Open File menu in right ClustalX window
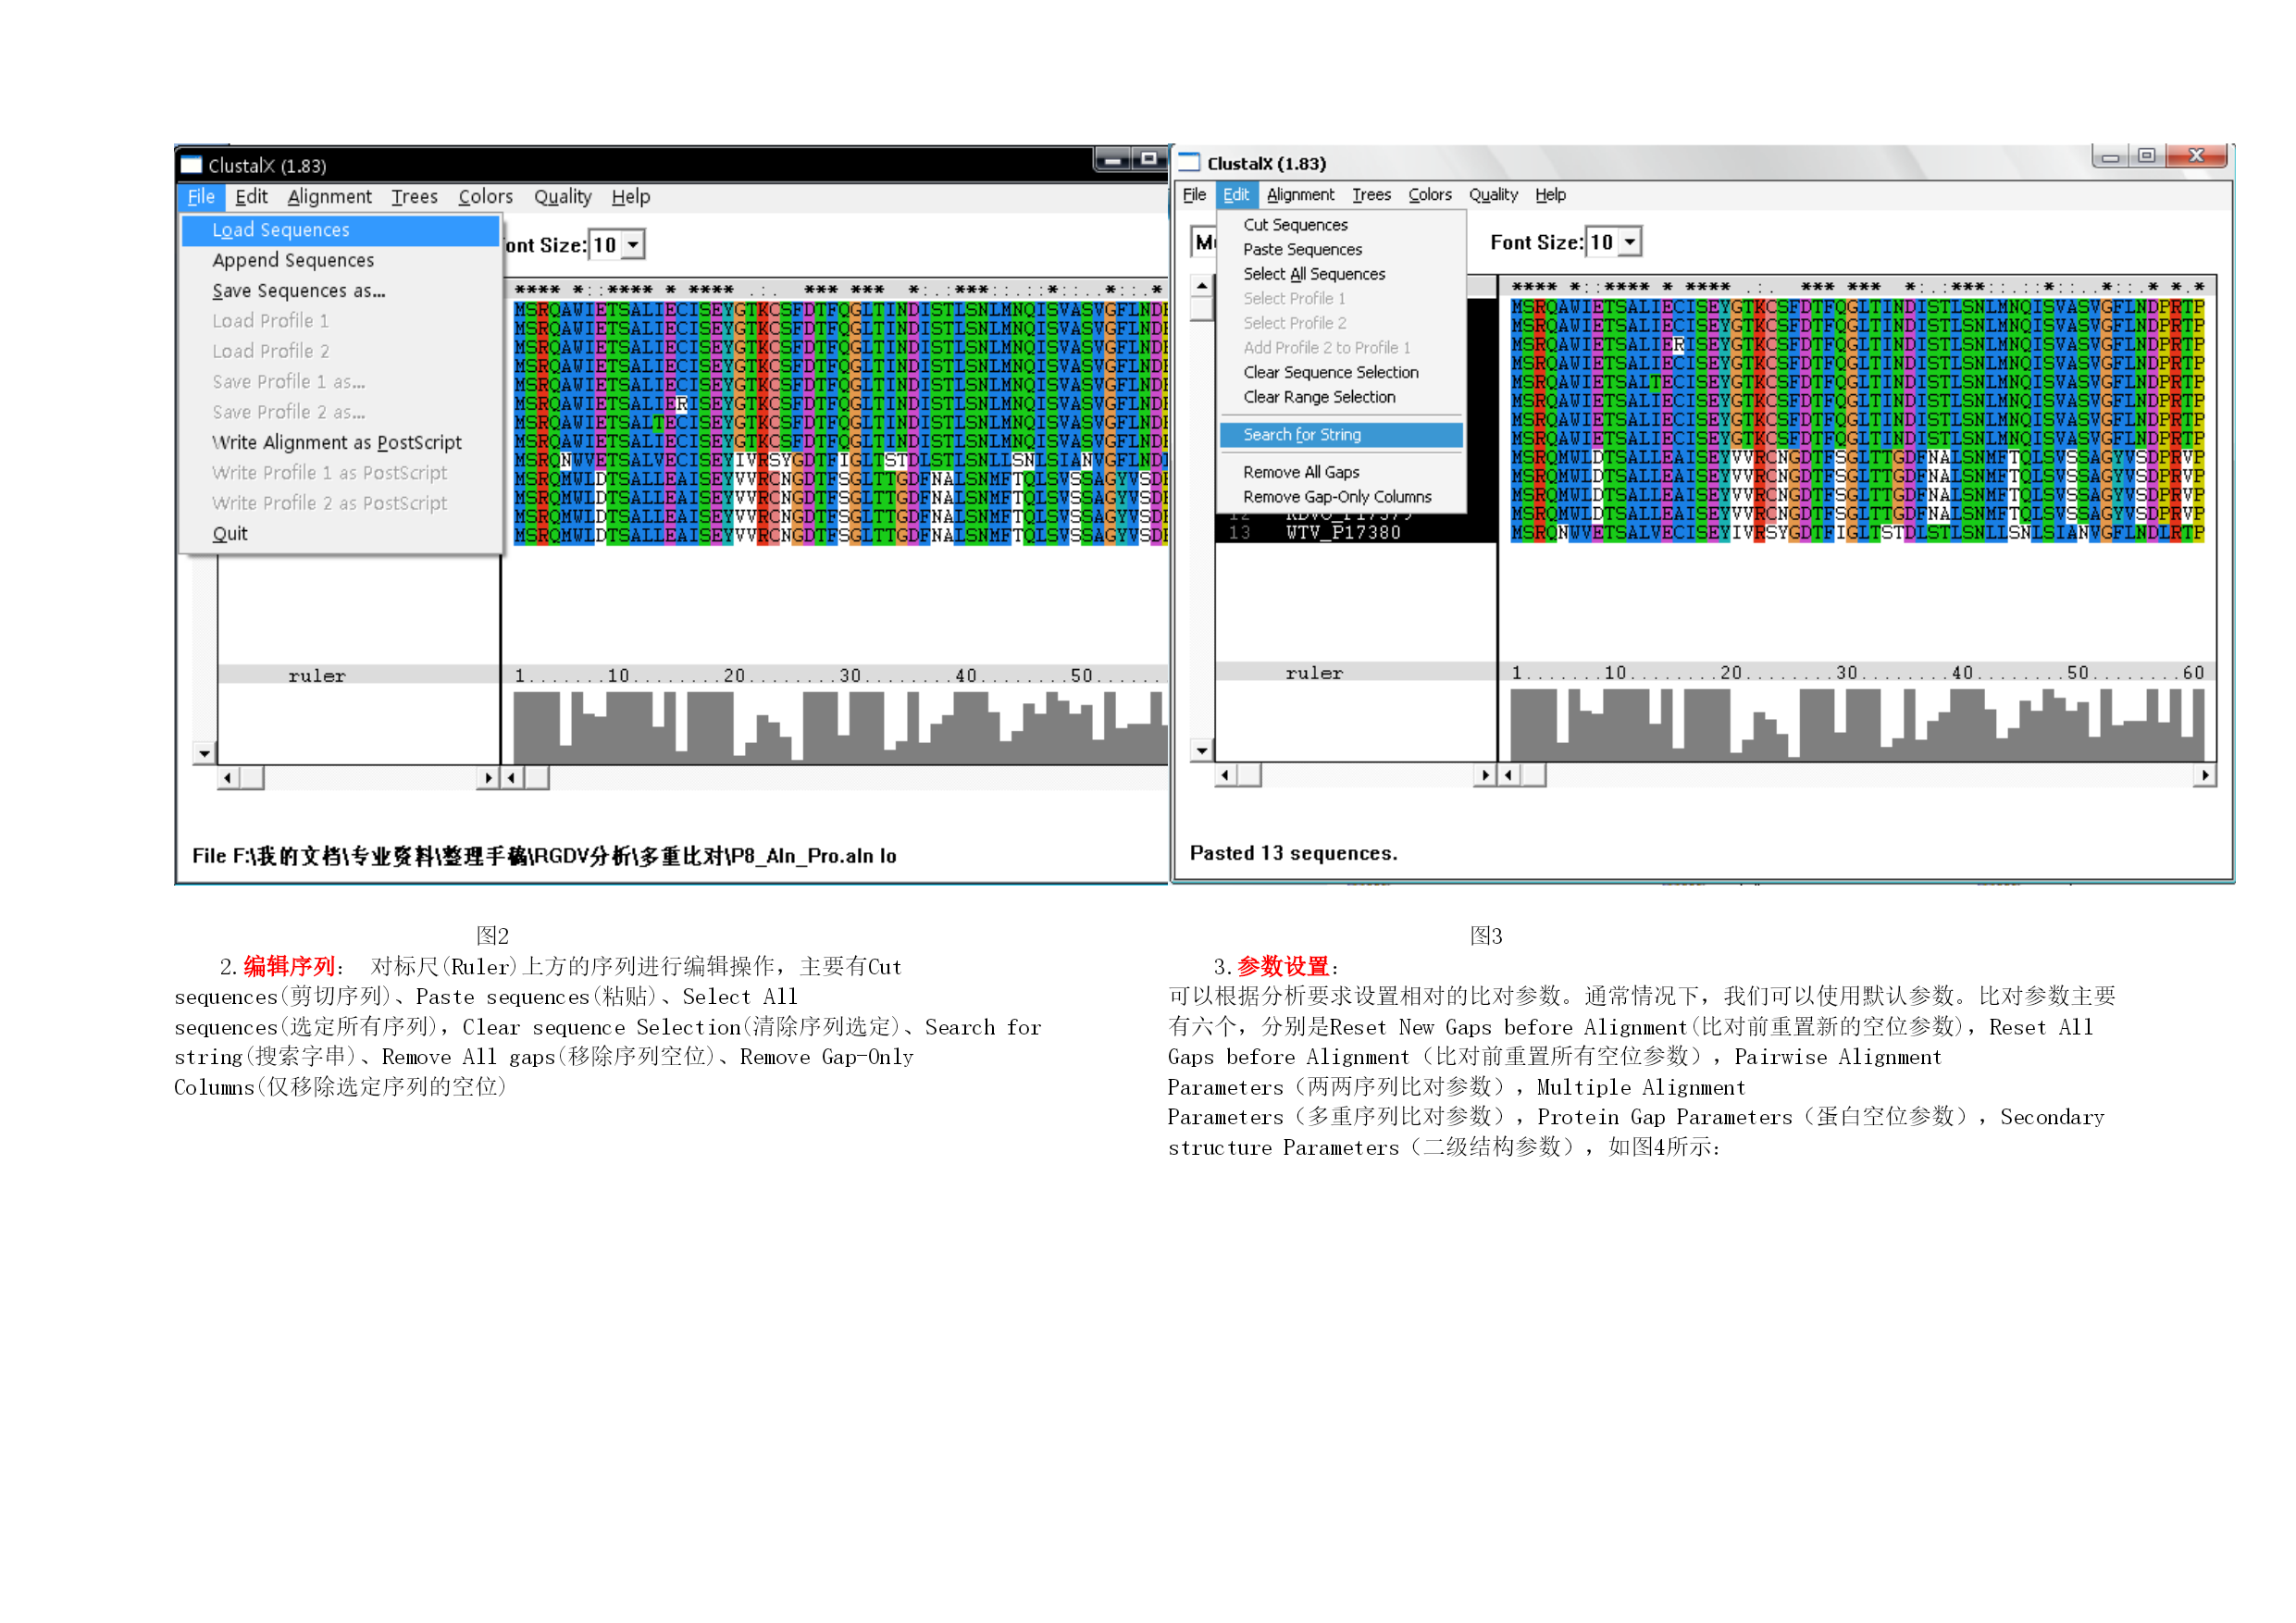 1194,195
